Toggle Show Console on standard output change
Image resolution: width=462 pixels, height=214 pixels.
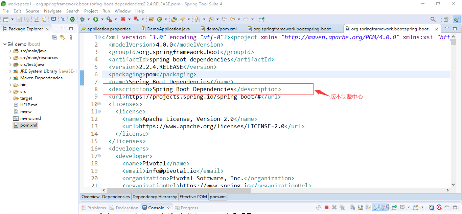pos(376,207)
